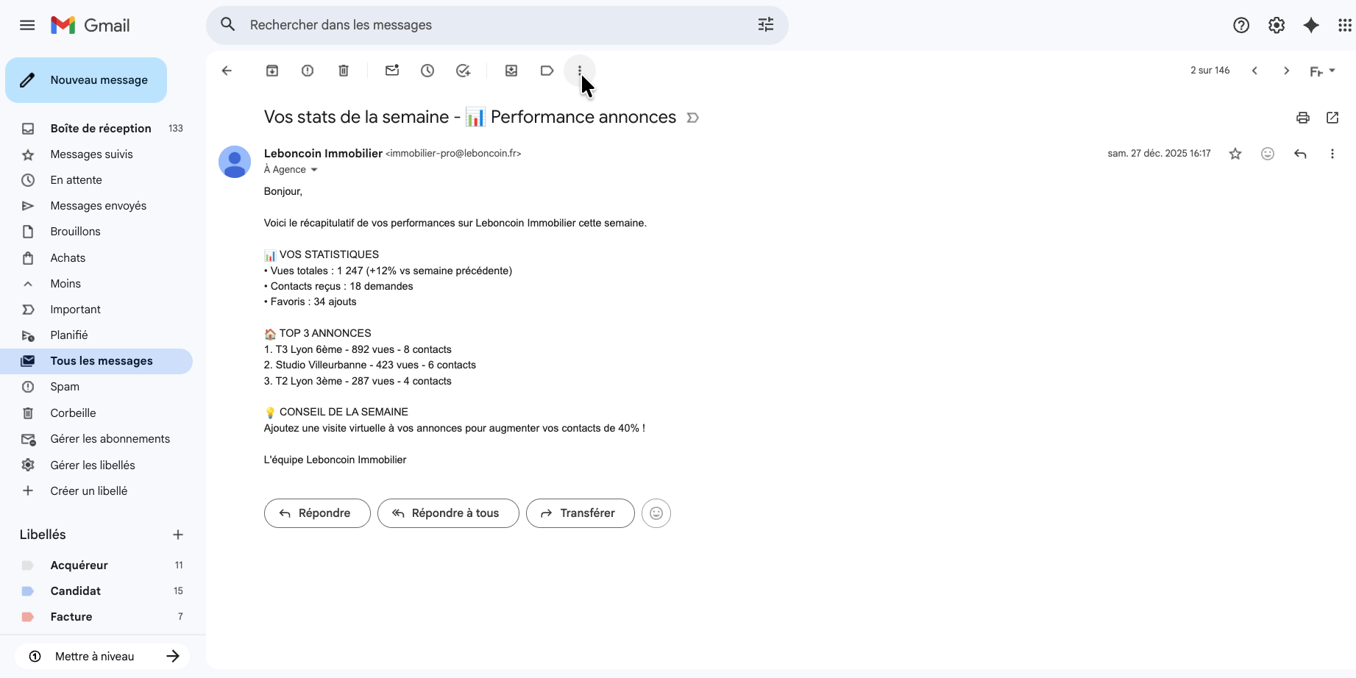Add this email to Tasks

tap(463, 71)
